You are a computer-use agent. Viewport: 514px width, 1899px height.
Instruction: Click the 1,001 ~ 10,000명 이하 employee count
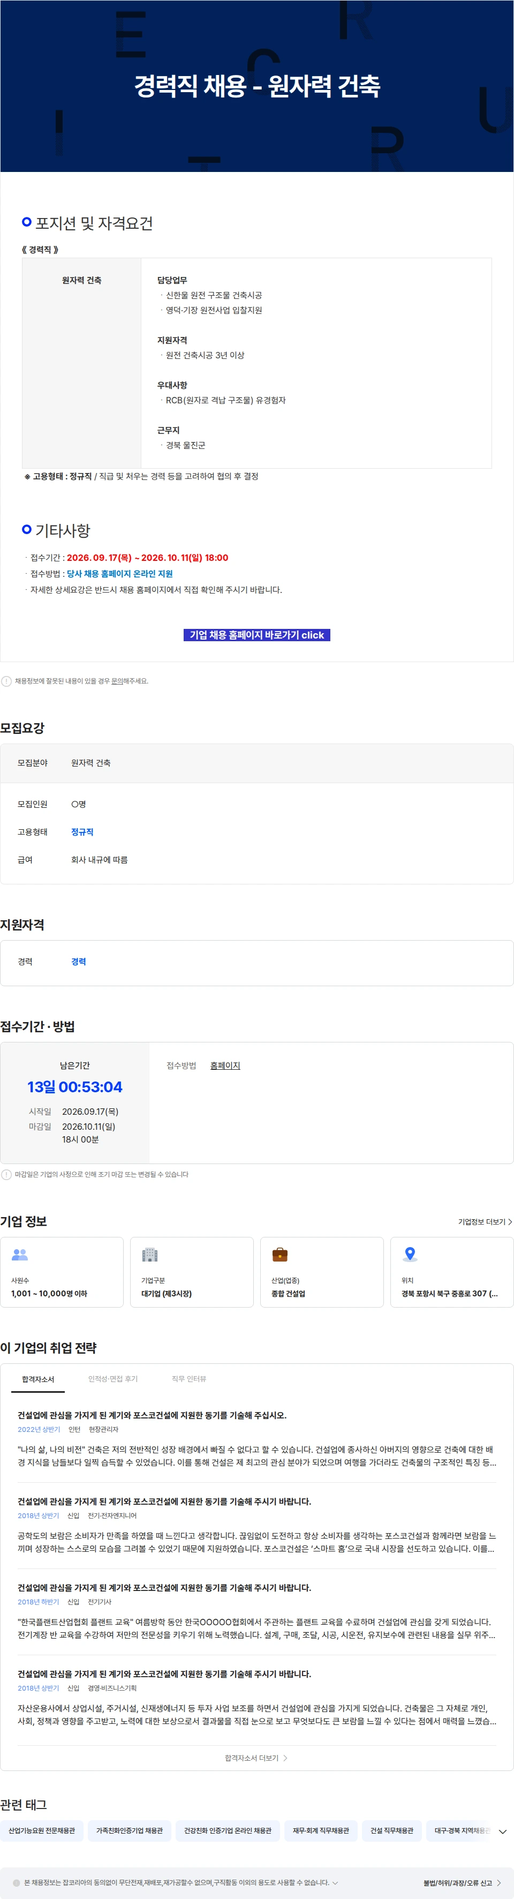pos(49,1293)
